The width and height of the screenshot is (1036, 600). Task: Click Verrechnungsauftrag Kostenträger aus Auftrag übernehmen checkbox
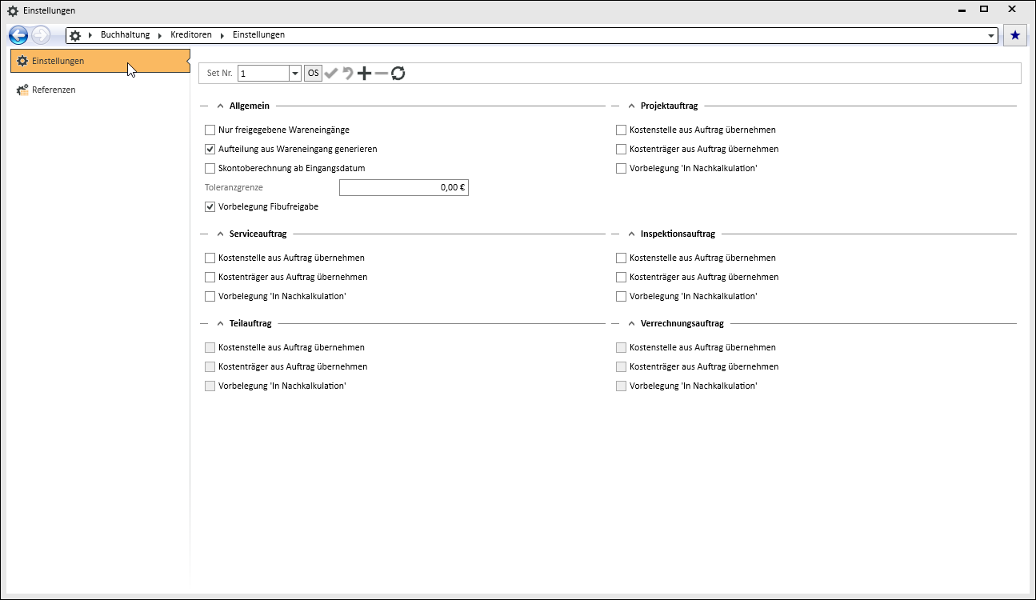point(622,366)
